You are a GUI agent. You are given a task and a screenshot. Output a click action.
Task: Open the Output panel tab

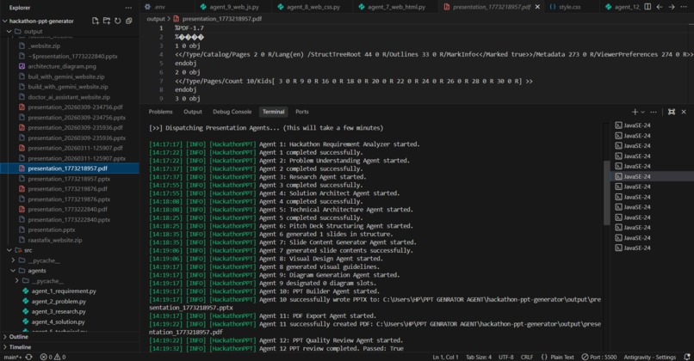[193, 112]
